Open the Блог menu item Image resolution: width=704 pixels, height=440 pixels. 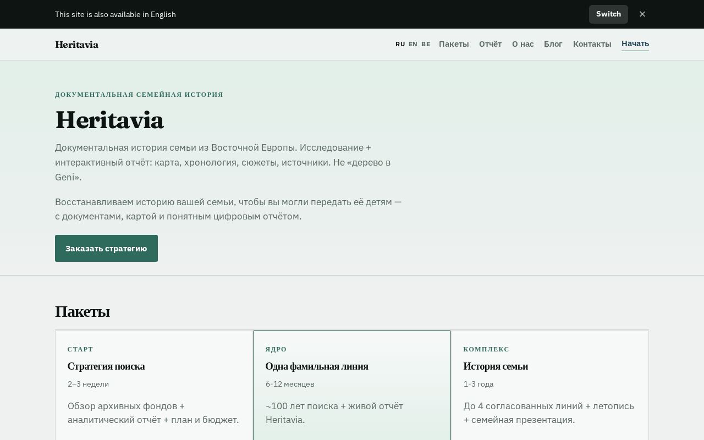[x=553, y=44]
